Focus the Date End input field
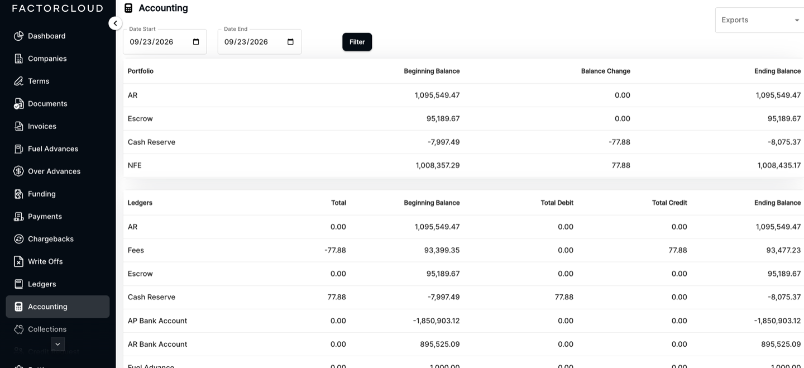Screen dimensions: 804x368 [260, 42]
